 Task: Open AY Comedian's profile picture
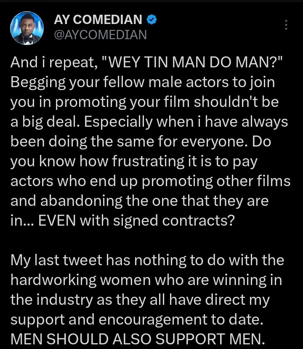pyautogui.click(x=27, y=27)
